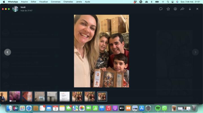This screenshot has height=113, width=203.
Task: Open System Preferences from the Dock
Action: [x=148, y=108]
